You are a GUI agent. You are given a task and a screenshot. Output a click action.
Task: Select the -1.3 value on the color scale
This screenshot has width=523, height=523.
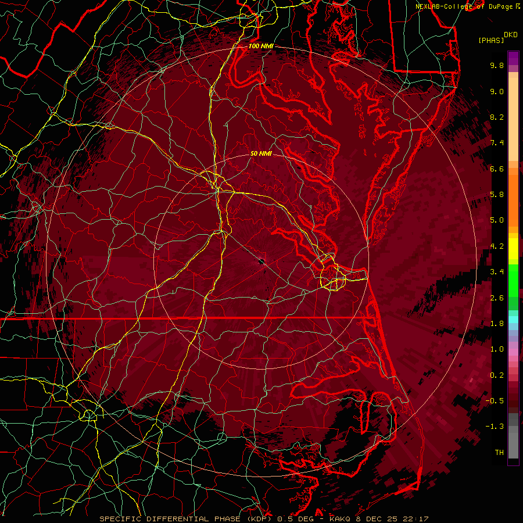click(x=495, y=427)
